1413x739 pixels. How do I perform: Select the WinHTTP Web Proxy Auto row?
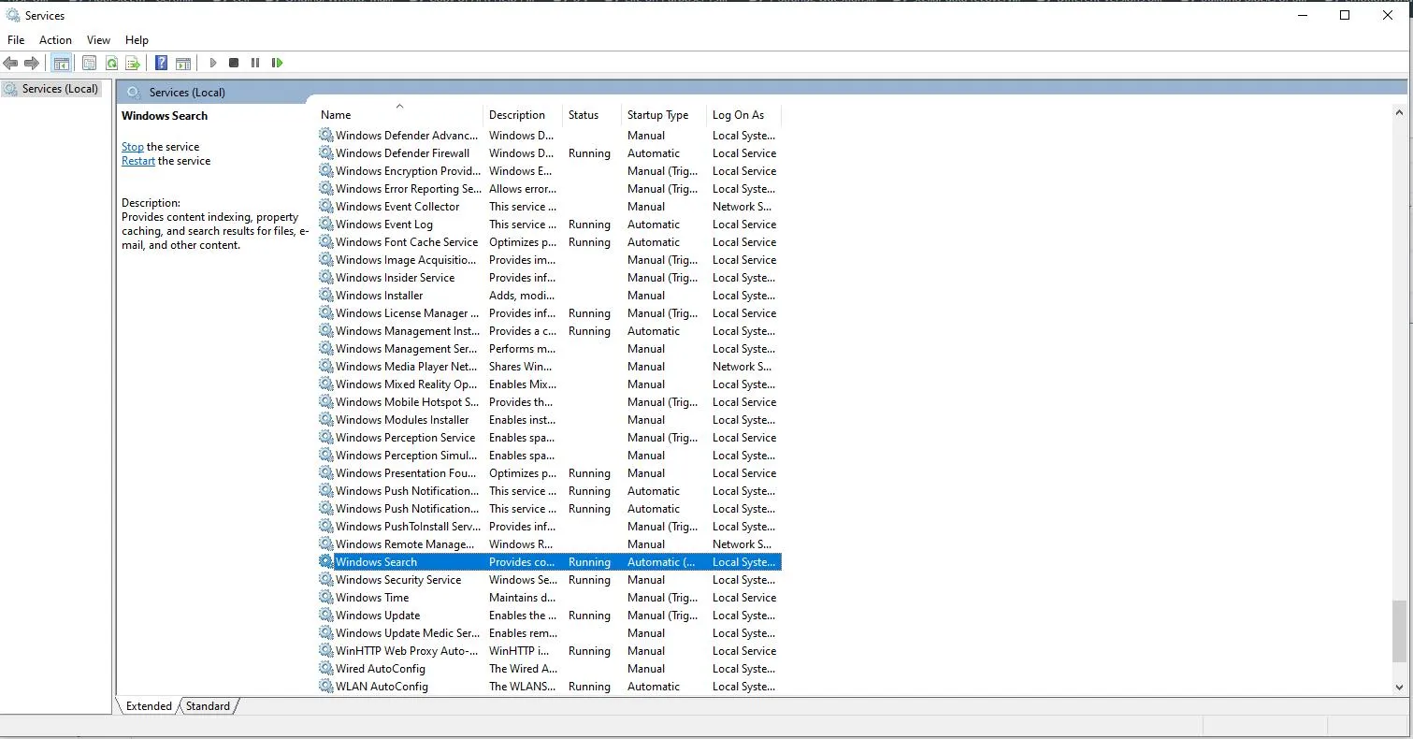click(x=550, y=651)
